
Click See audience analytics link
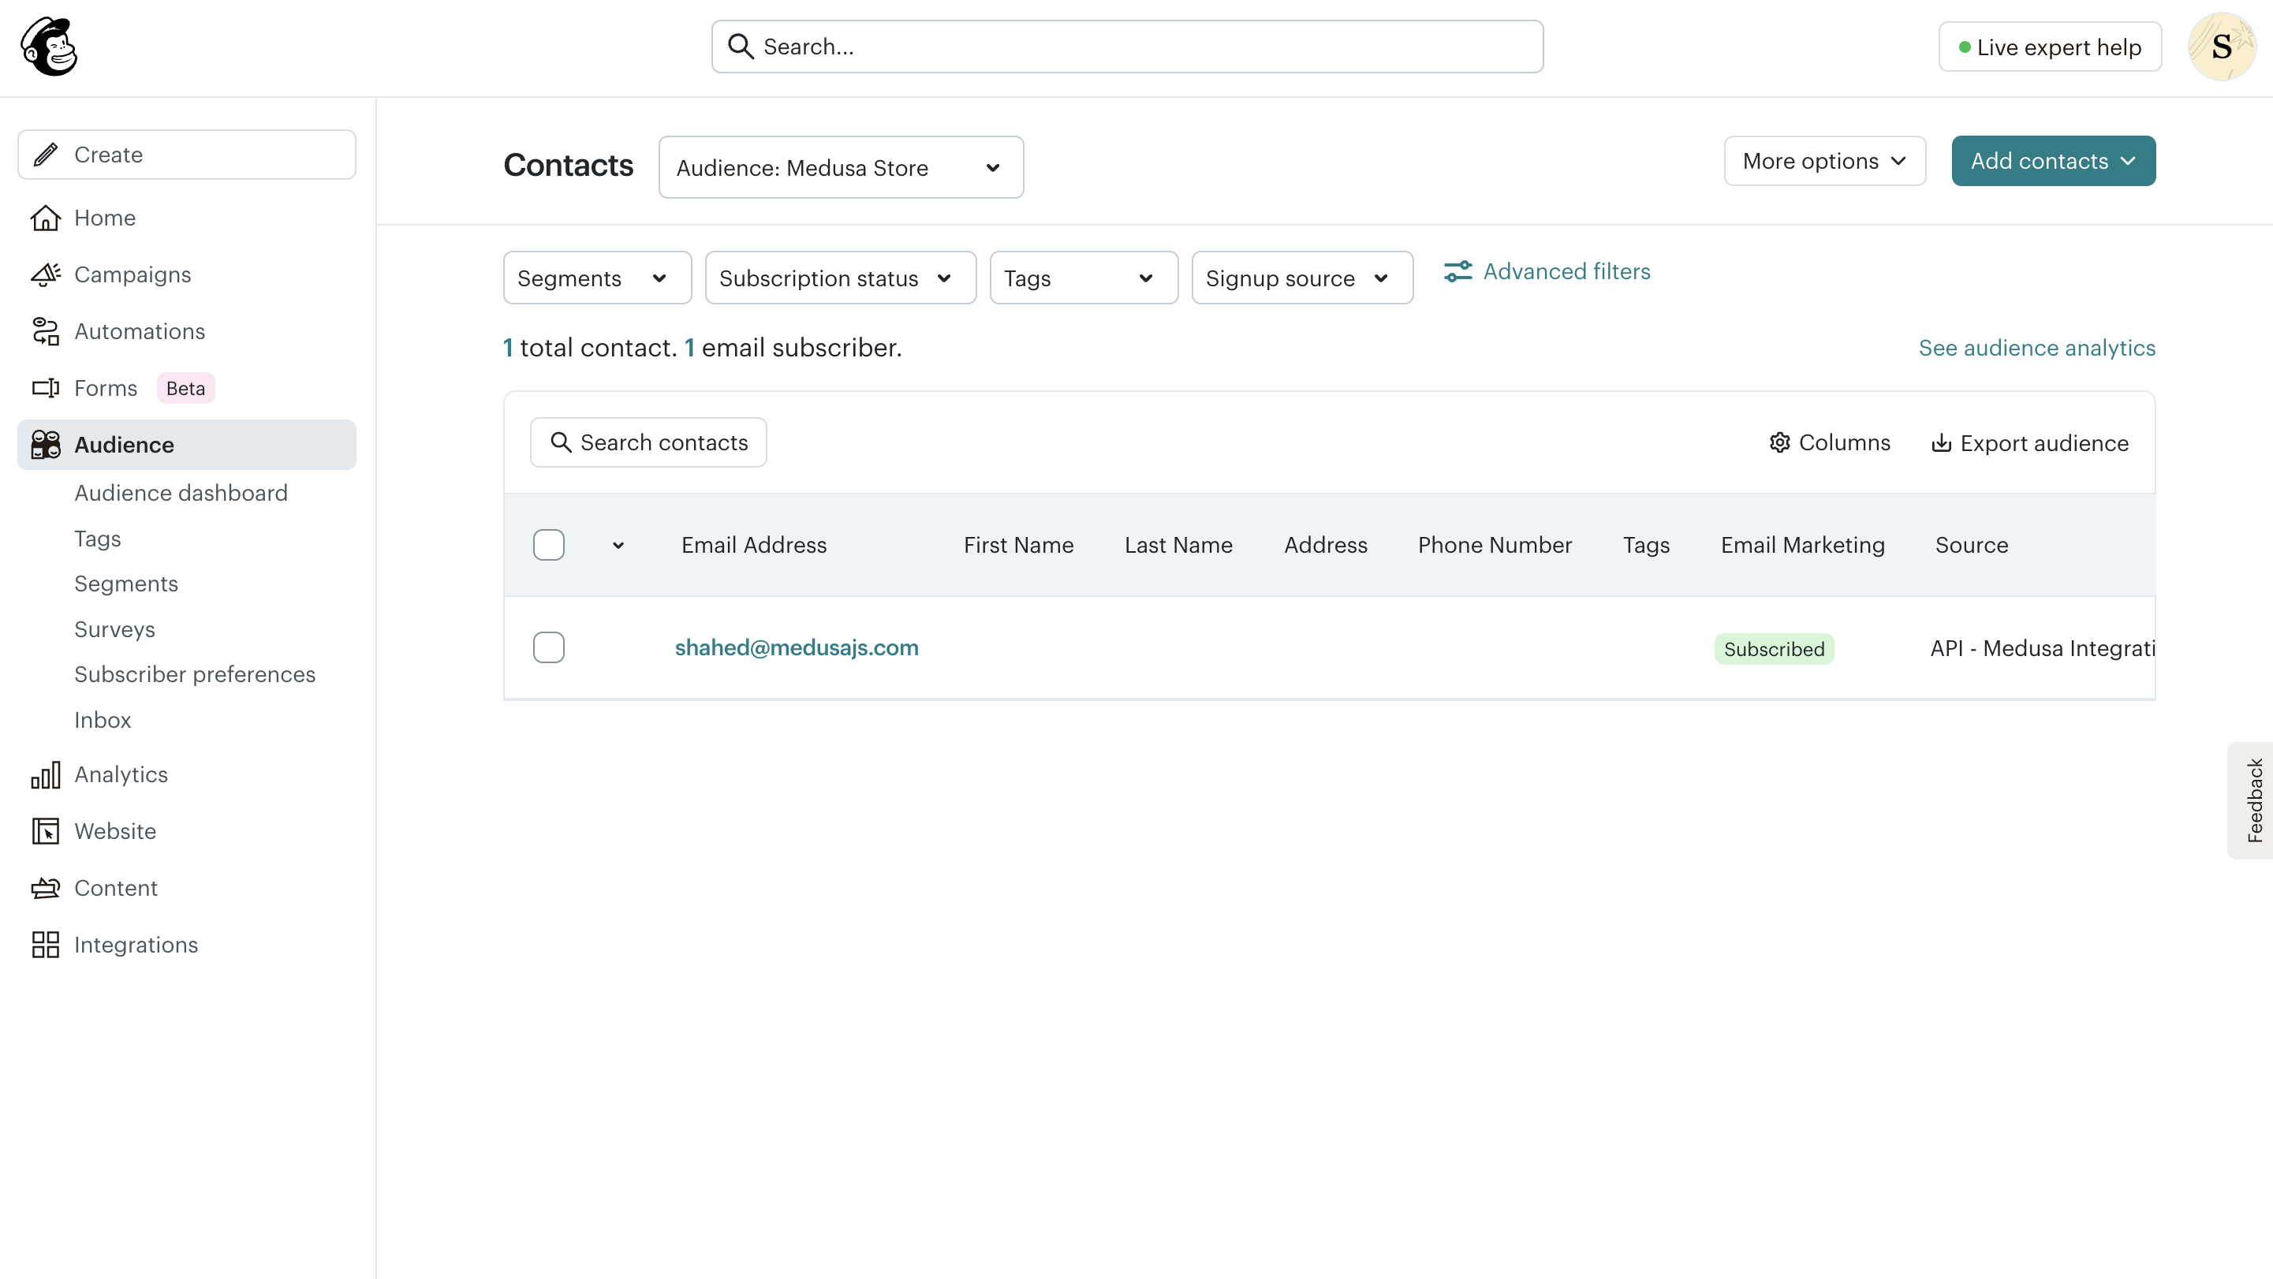point(2036,348)
